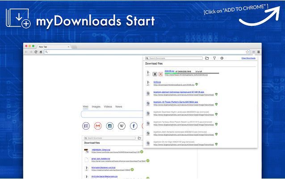
Task: Click green checkmark beside Minimalist-Stationery zip
Action: coord(132,170)
